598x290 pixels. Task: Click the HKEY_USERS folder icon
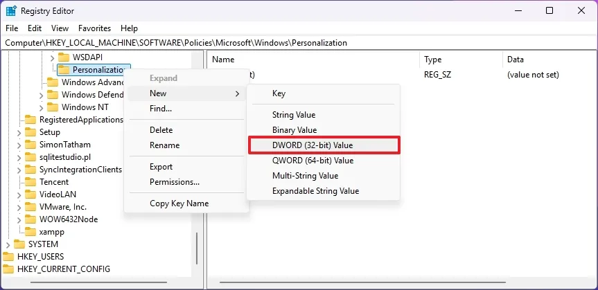[8, 257]
